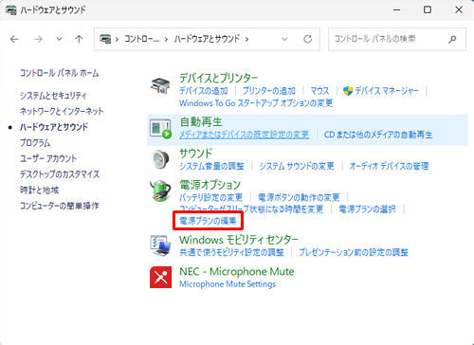The height and width of the screenshot is (345, 474).
Task: Open マウス settings link
Action: (x=319, y=91)
